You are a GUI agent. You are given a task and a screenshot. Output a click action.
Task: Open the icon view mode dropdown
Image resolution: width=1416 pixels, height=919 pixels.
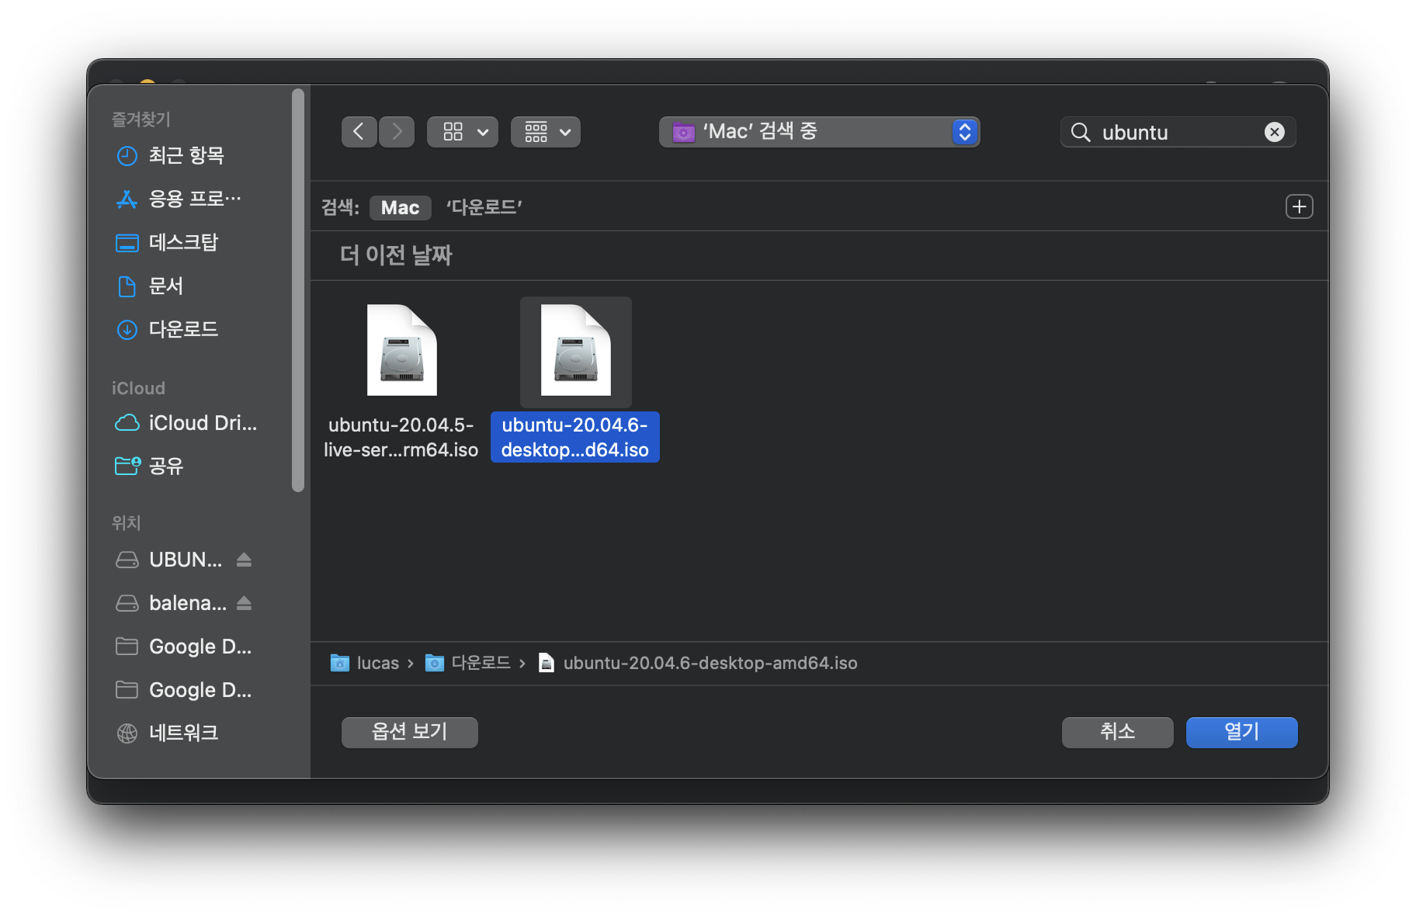tap(463, 132)
